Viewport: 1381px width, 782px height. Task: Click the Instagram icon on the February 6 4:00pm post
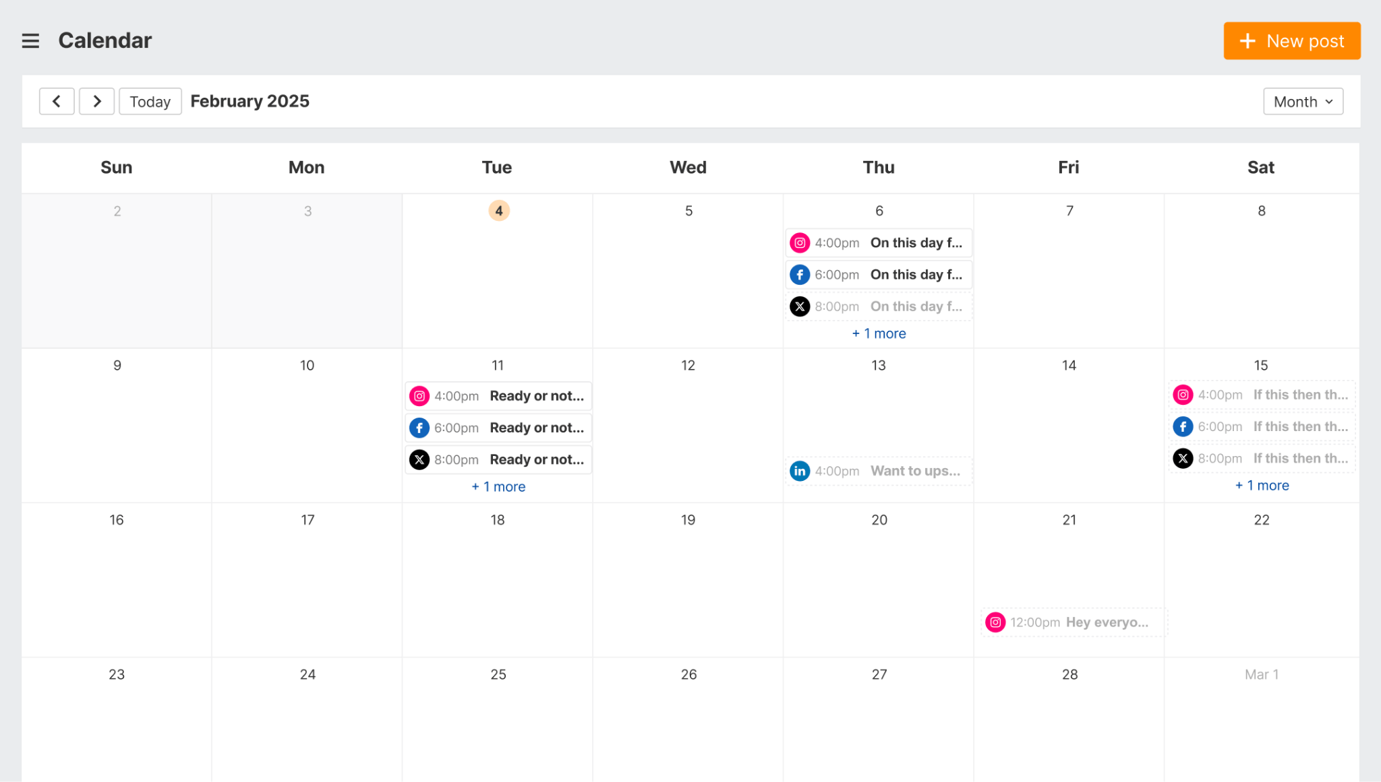(800, 242)
